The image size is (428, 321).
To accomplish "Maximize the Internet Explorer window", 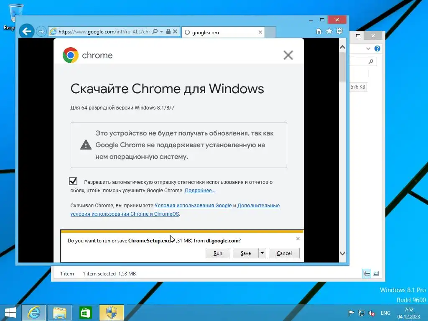I will (x=322, y=20).
